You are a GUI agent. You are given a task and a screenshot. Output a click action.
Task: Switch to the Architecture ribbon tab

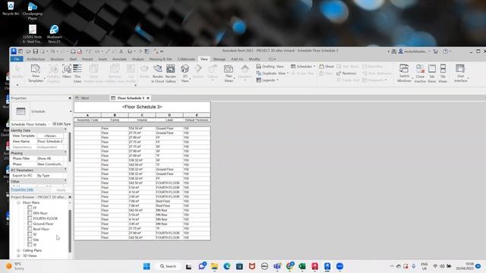36,59
